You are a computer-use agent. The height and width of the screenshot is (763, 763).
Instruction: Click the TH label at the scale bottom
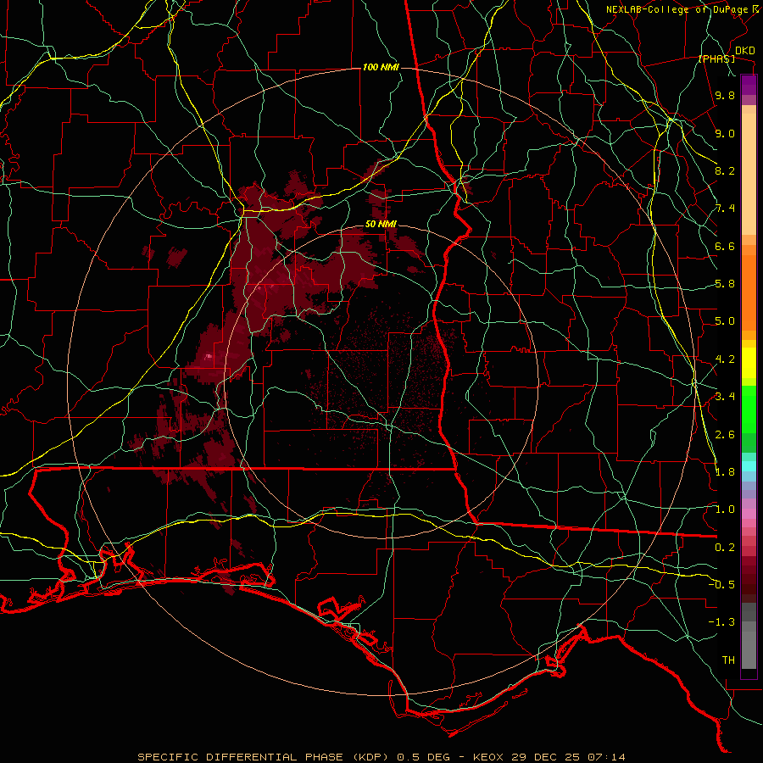click(x=728, y=660)
